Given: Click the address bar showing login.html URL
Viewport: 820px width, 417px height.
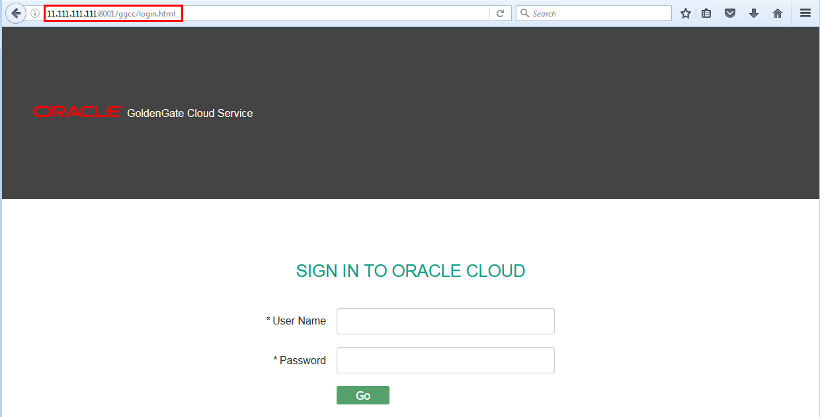Looking at the screenshot, I should [x=113, y=12].
